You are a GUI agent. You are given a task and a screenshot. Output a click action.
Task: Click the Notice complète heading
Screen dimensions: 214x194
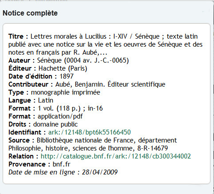tap(30, 13)
